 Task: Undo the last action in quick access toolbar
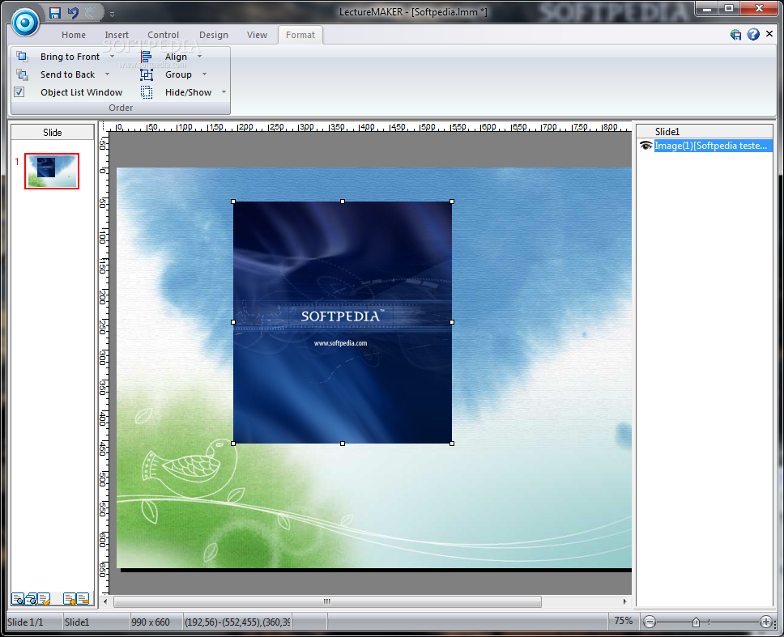[x=73, y=13]
